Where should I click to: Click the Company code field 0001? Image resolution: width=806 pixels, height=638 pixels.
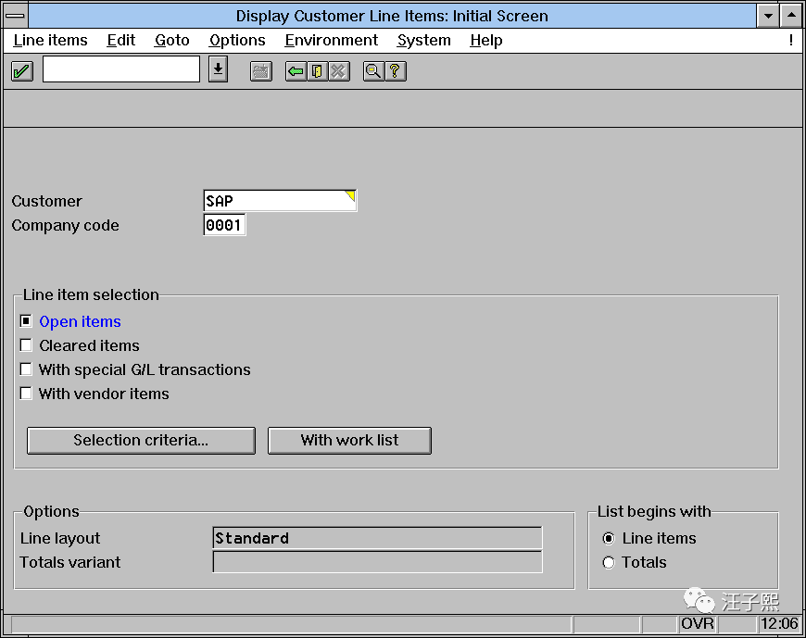224,225
